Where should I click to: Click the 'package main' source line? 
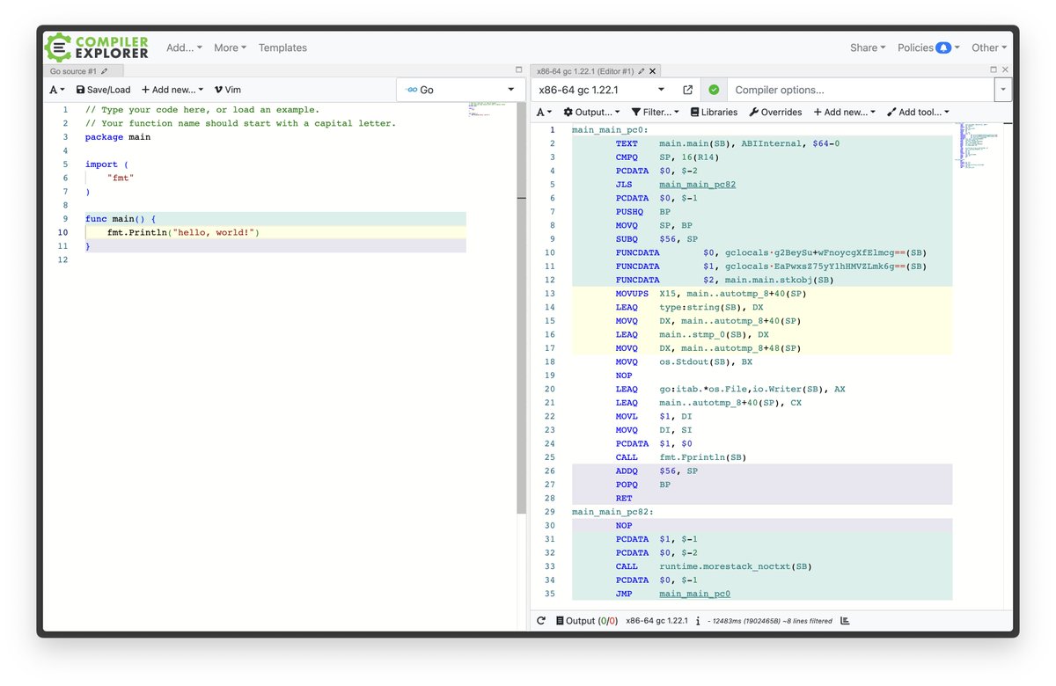pyautogui.click(x=118, y=137)
